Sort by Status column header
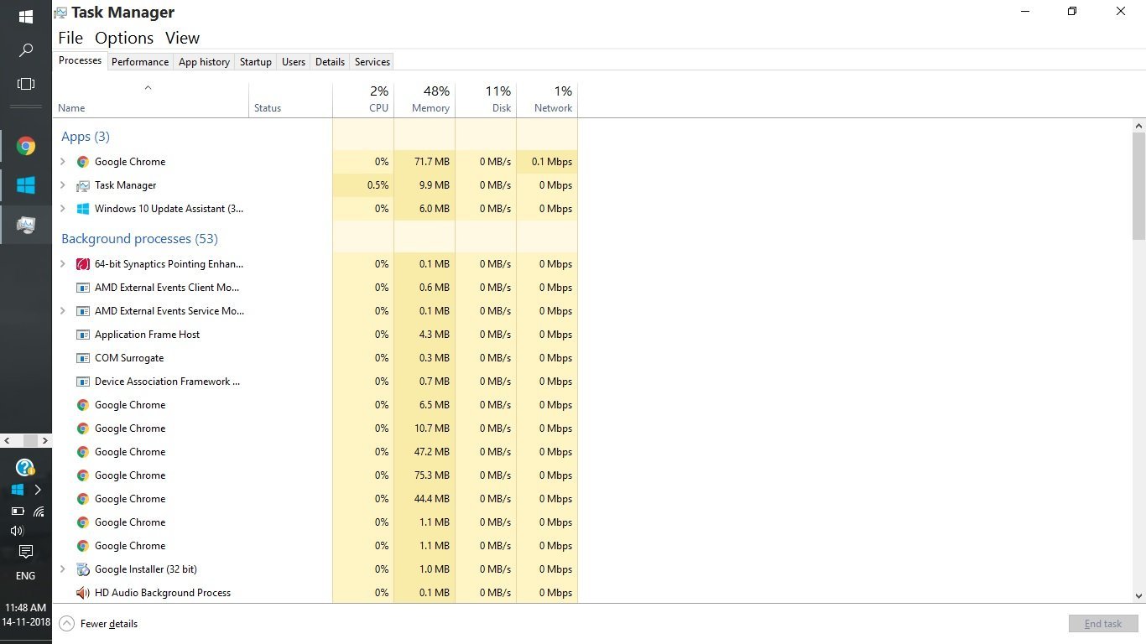Viewport: 1146px width, 644px height. 290,99
